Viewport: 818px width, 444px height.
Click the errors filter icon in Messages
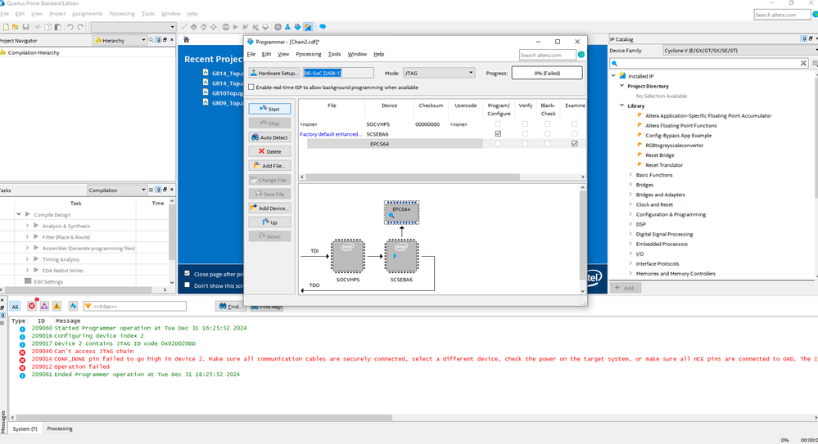[x=32, y=306]
